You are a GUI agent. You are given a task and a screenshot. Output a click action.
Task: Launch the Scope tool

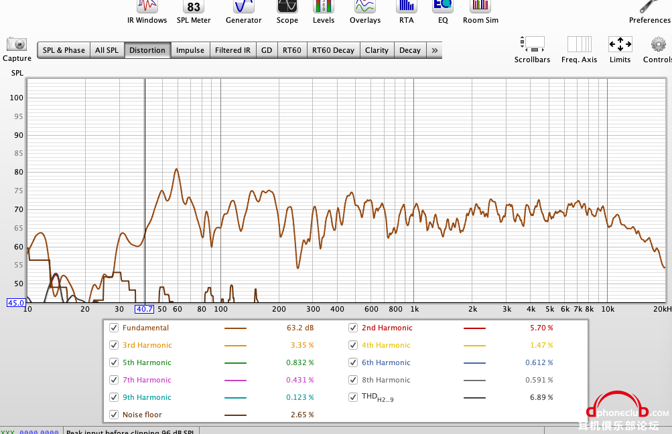point(287,12)
